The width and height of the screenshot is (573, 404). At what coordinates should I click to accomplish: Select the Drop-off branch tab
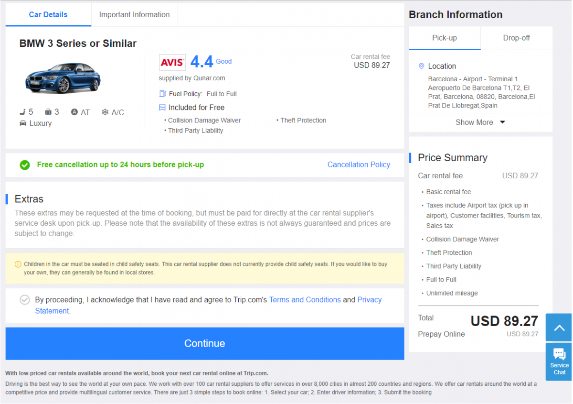(516, 38)
